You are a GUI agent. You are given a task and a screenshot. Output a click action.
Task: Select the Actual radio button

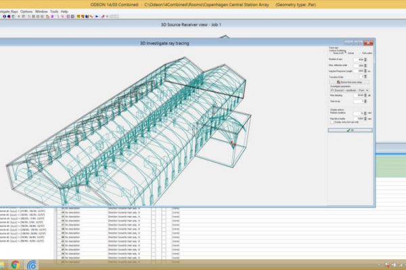tap(348, 51)
